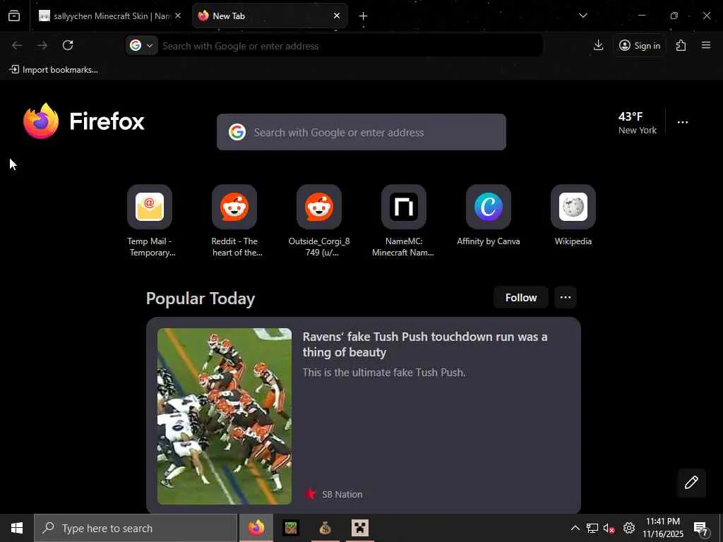This screenshot has height=542, width=723.
Task: Open the money bag taskbar app
Action: point(325,528)
